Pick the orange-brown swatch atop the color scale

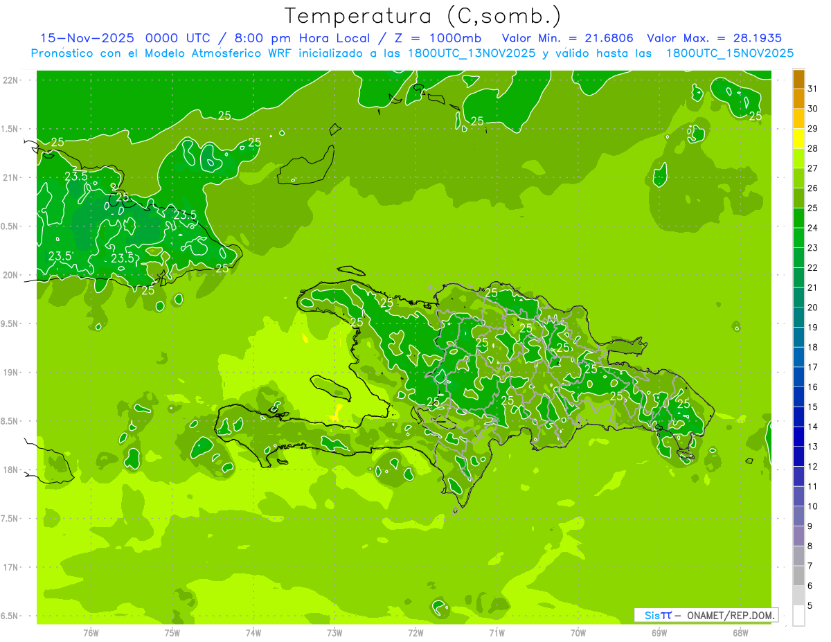point(798,80)
